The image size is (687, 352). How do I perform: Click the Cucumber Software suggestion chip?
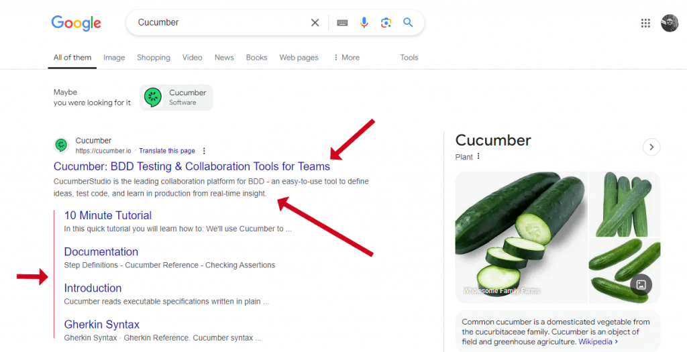pyautogui.click(x=176, y=97)
